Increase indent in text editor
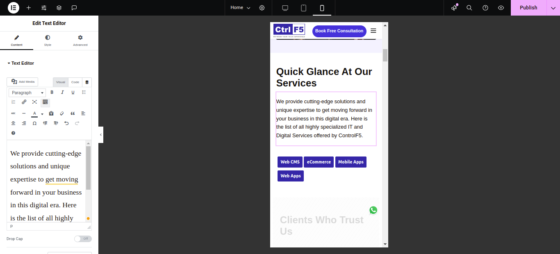The width and height of the screenshot is (560, 254). click(x=56, y=123)
